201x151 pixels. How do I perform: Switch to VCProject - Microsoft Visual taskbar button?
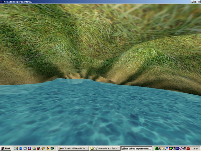(73, 148)
